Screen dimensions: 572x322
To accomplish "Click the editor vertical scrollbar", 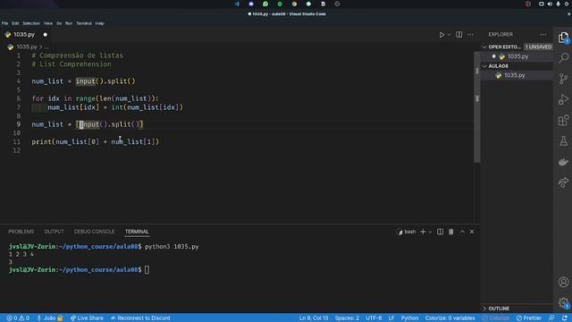I will tap(476, 107).
